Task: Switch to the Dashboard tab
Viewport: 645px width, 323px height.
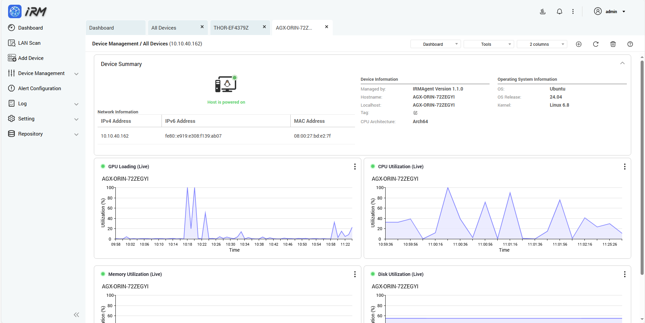Action: (x=116, y=28)
